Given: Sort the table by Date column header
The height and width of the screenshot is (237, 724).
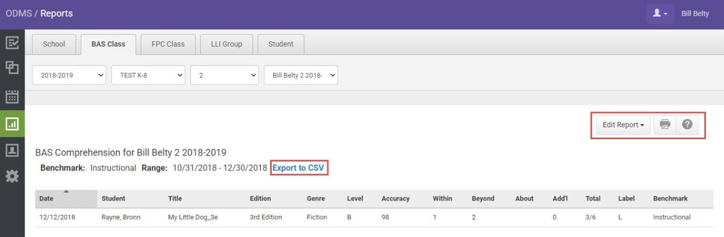Looking at the screenshot, I should click(47, 199).
